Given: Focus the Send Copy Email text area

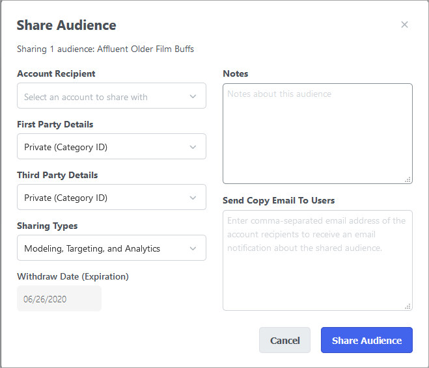Looking at the screenshot, I should click(x=317, y=260).
